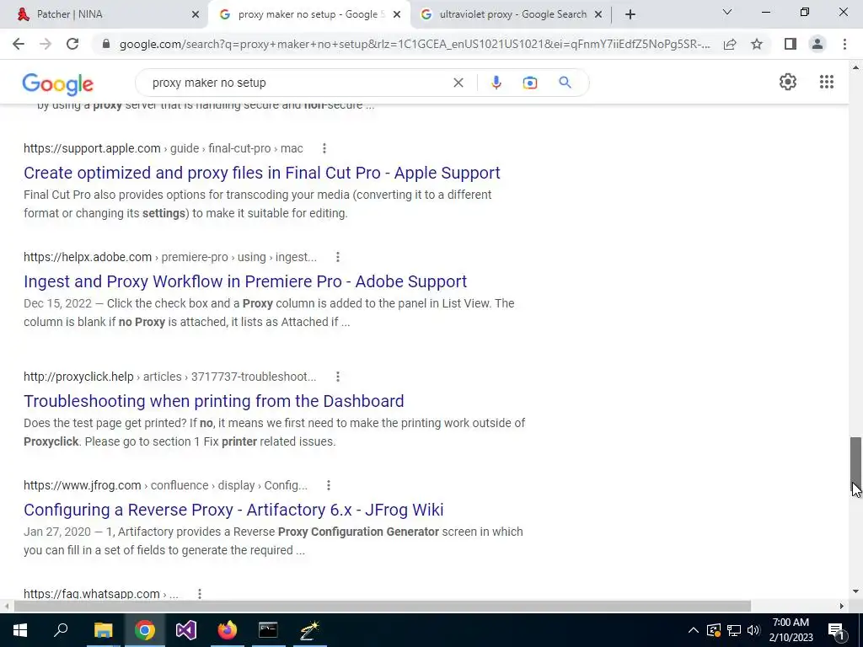Open options for Adobe Support result
This screenshot has height=647, width=863.
point(338,257)
